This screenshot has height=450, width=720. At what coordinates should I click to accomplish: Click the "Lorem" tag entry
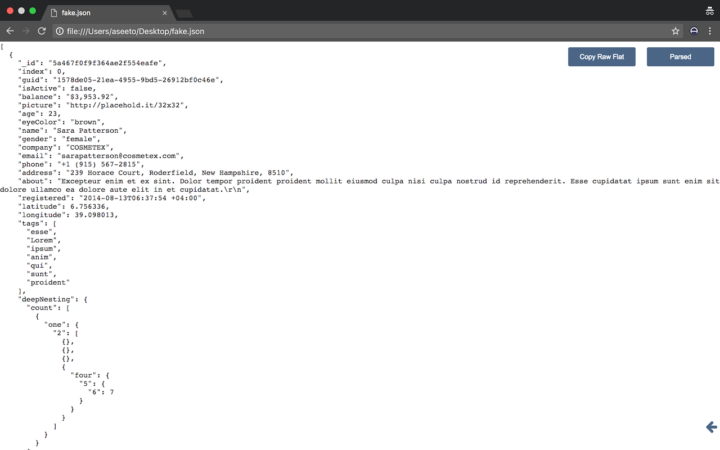pos(44,240)
